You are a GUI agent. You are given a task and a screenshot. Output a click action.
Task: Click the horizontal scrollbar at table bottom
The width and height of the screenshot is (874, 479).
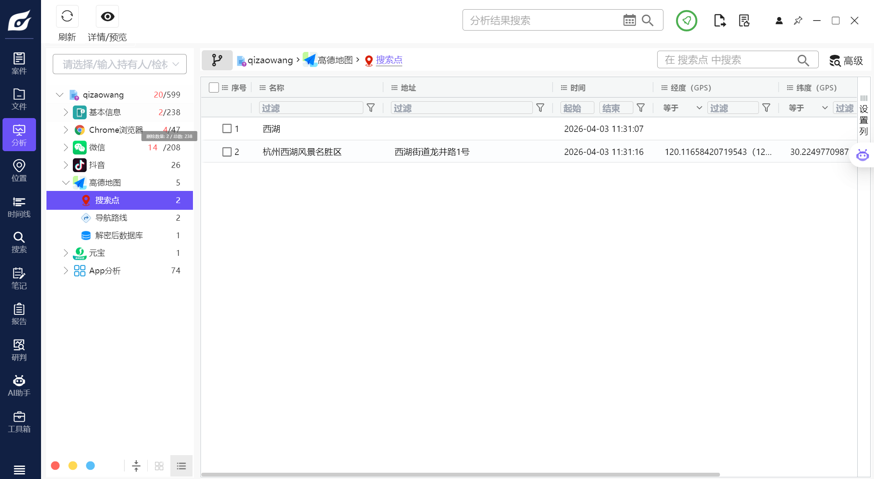coord(460,474)
